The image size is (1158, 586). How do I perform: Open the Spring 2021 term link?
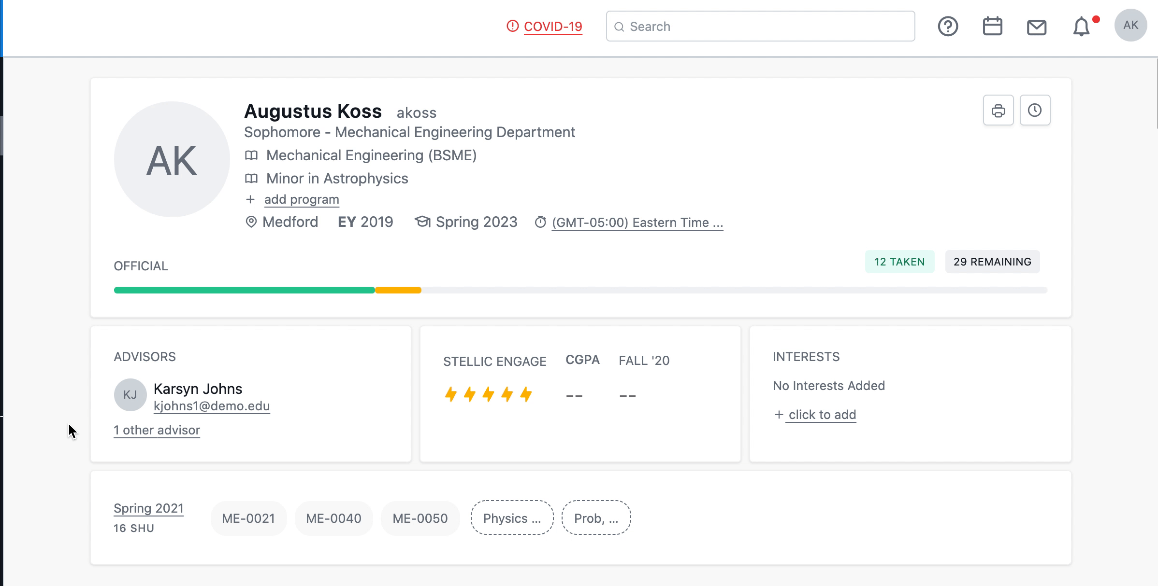[x=148, y=508]
